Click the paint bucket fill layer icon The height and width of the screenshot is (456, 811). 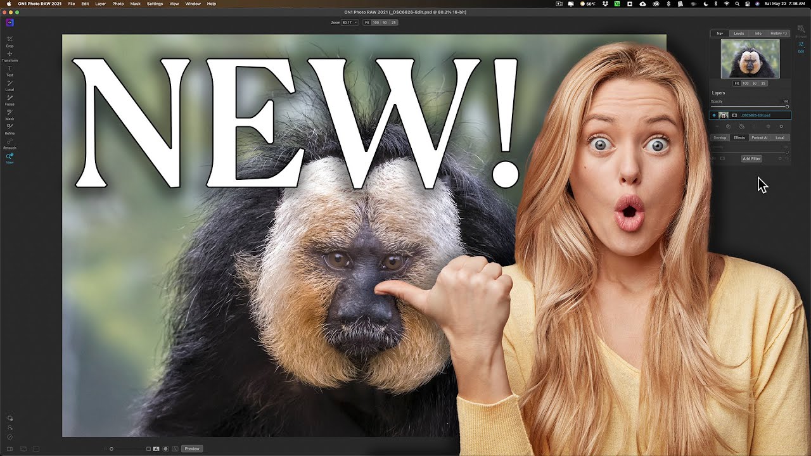(741, 127)
